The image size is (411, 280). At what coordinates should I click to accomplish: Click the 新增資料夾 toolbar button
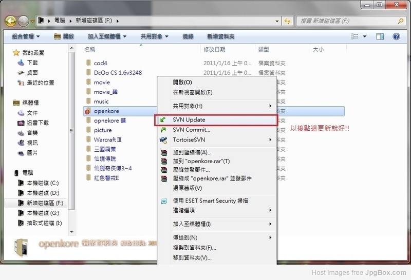[x=220, y=37]
